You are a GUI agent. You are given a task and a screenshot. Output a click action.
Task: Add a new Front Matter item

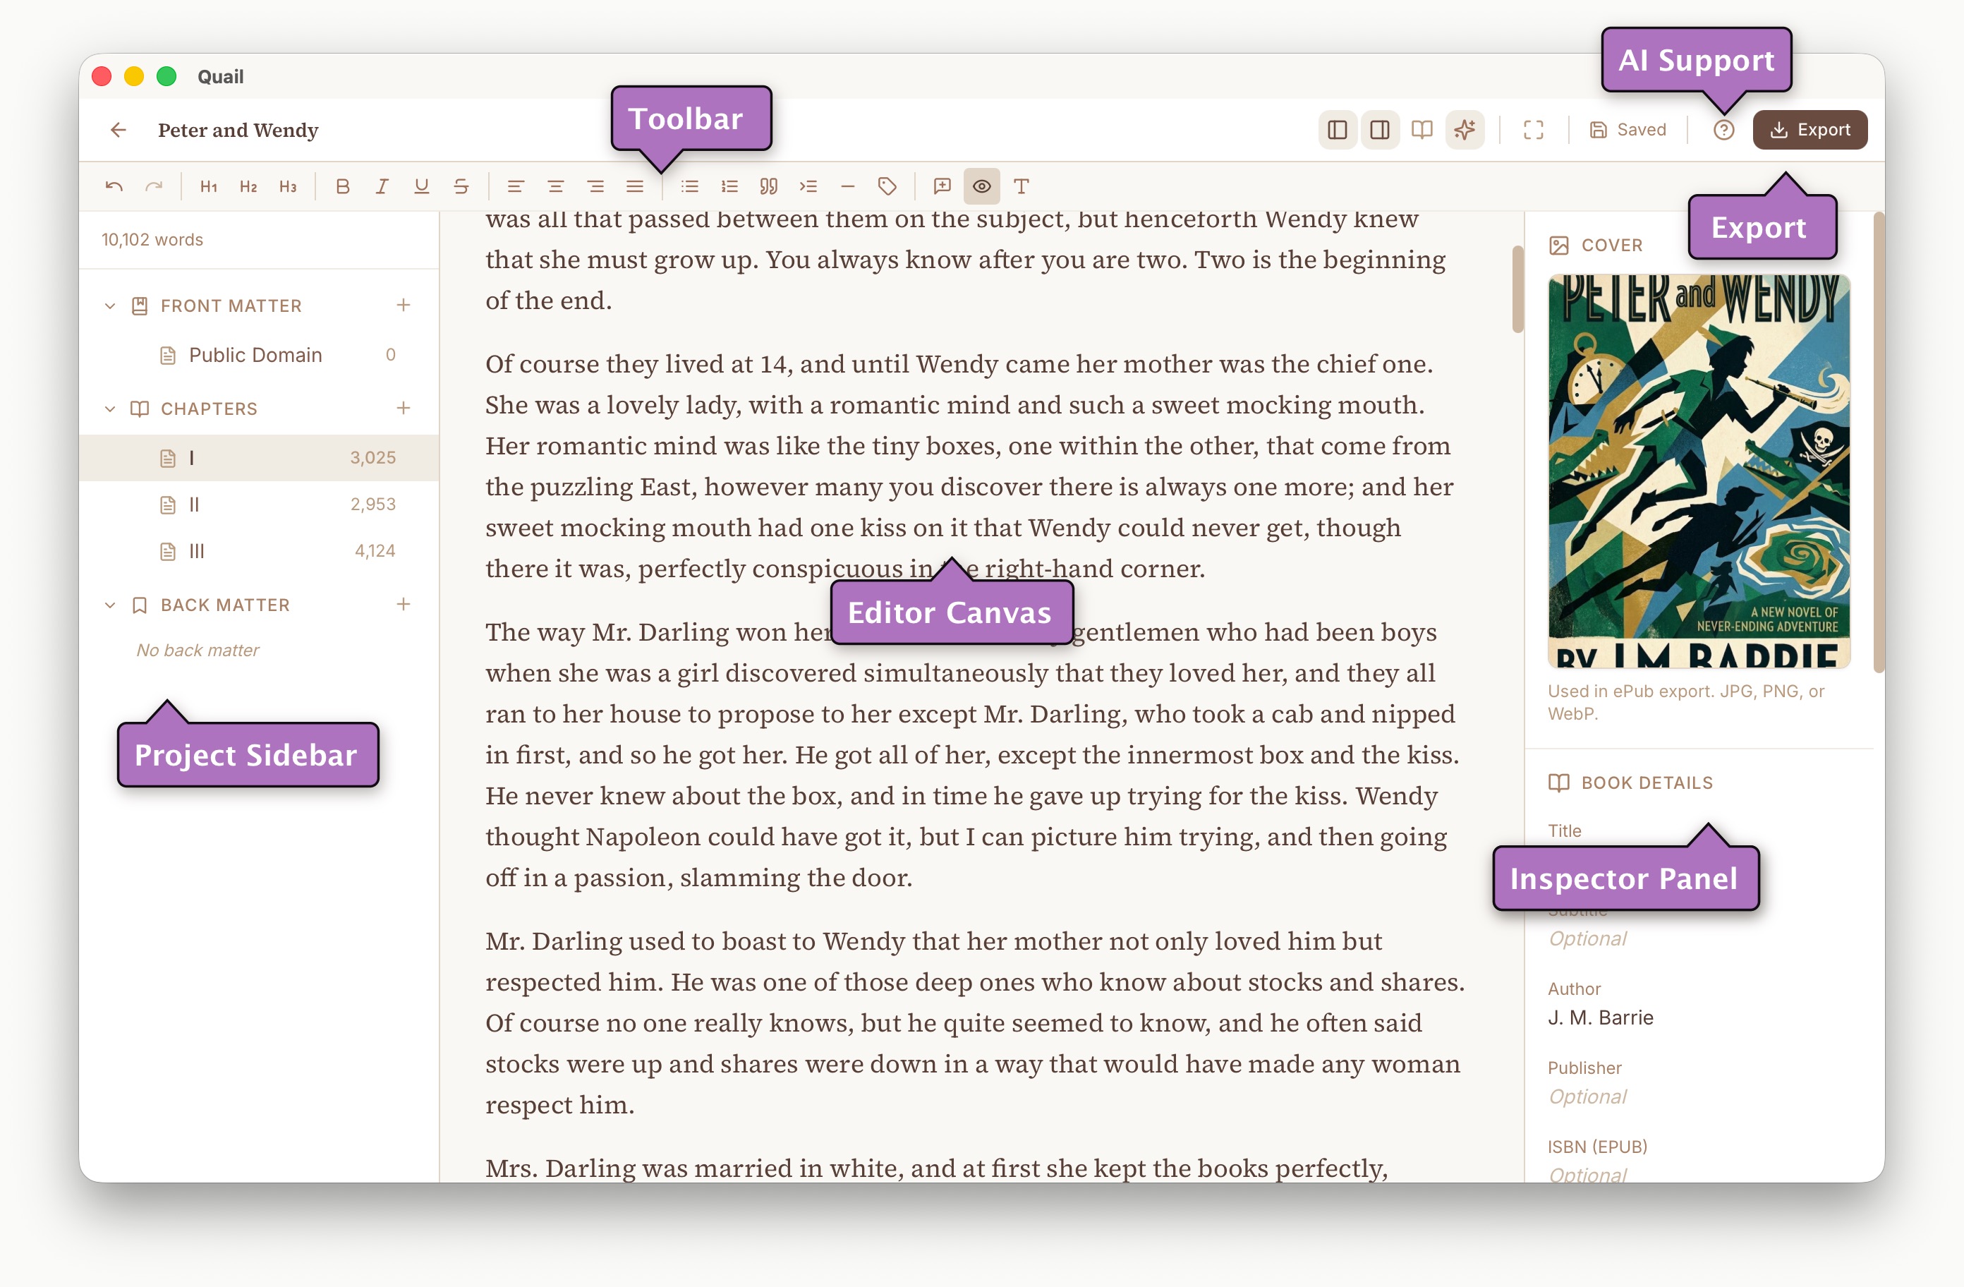(x=403, y=306)
